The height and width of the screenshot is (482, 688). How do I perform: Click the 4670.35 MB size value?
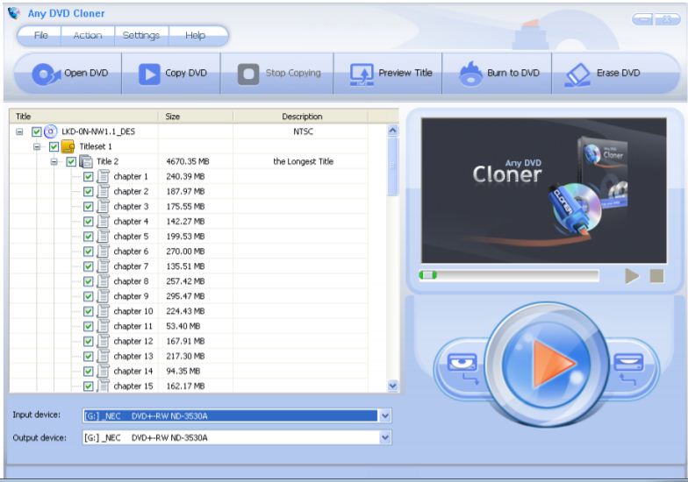coord(188,161)
